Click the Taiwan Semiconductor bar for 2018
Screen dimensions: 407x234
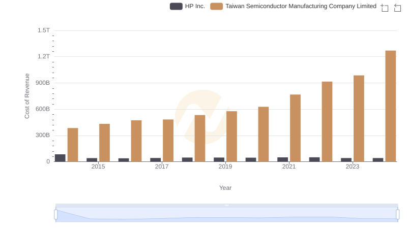[x=200, y=138]
